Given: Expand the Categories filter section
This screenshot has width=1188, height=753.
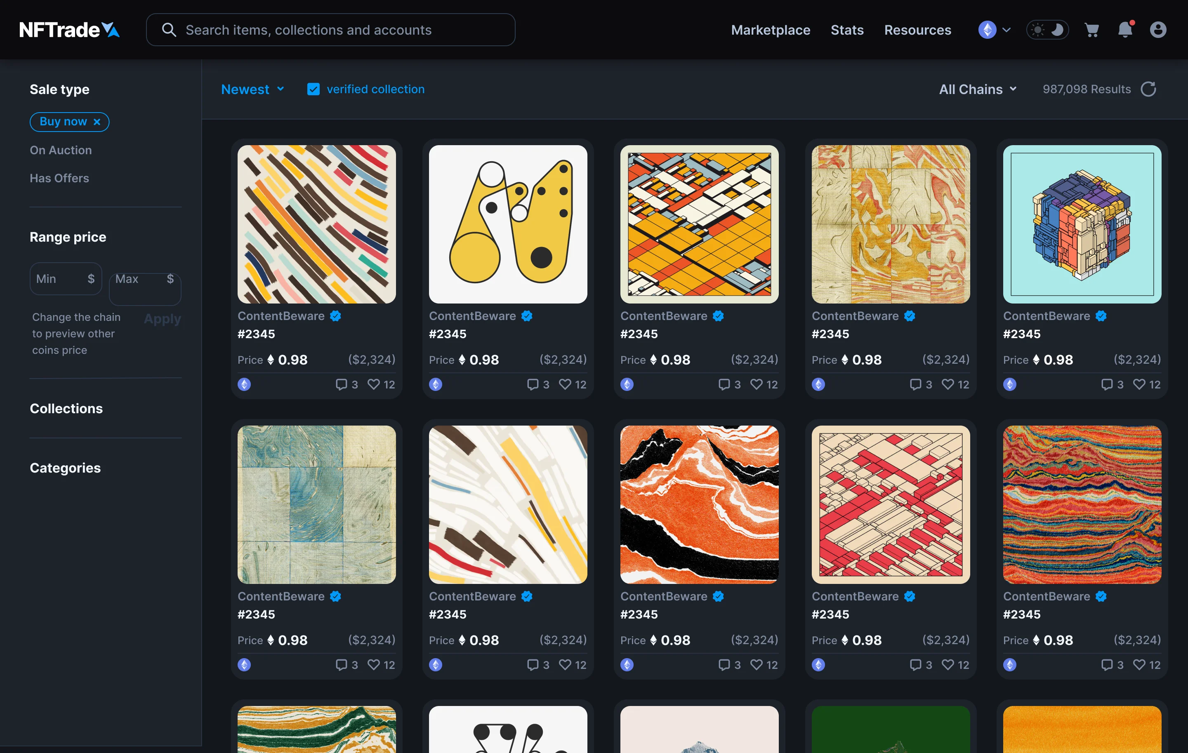Looking at the screenshot, I should [x=65, y=468].
